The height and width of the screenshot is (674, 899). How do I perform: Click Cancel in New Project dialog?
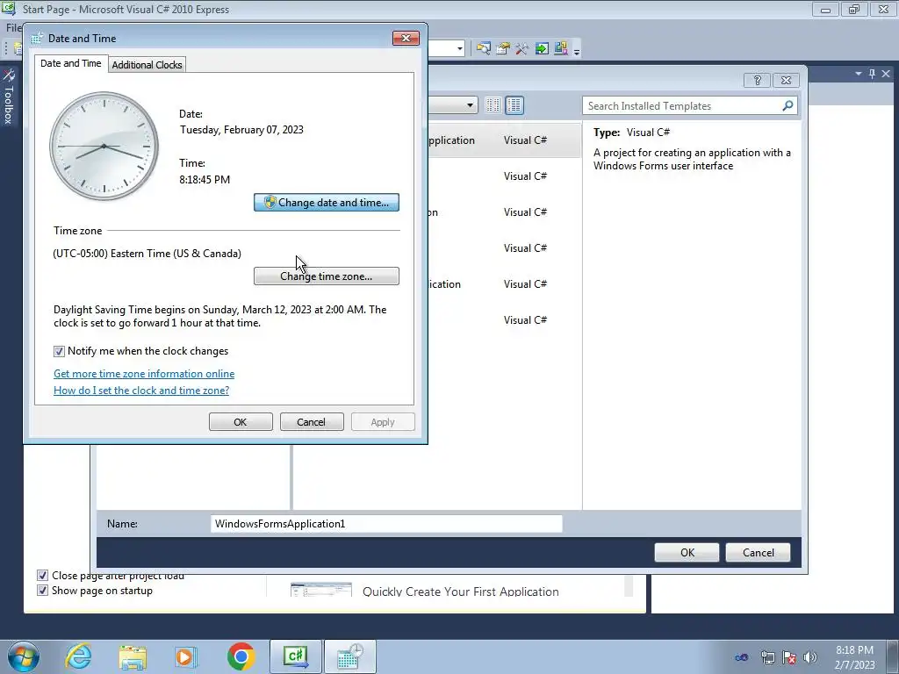pos(758,553)
